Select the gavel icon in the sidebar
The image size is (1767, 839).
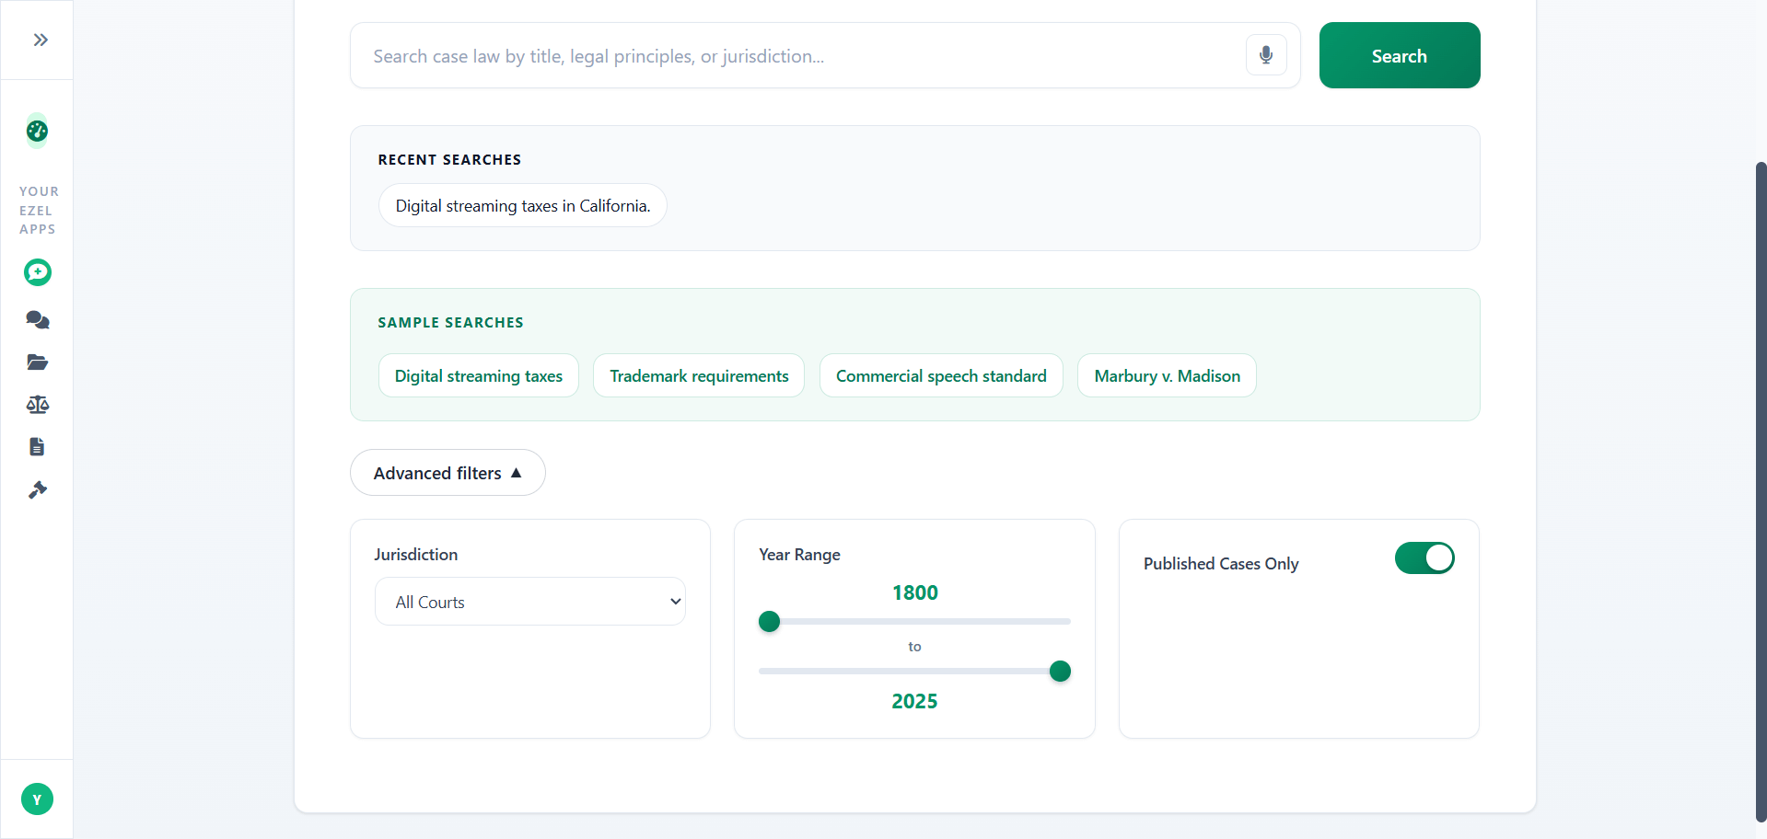pos(37,488)
